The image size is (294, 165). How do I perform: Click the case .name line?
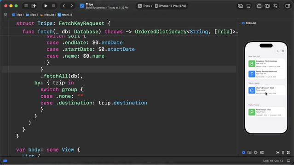(75, 56)
